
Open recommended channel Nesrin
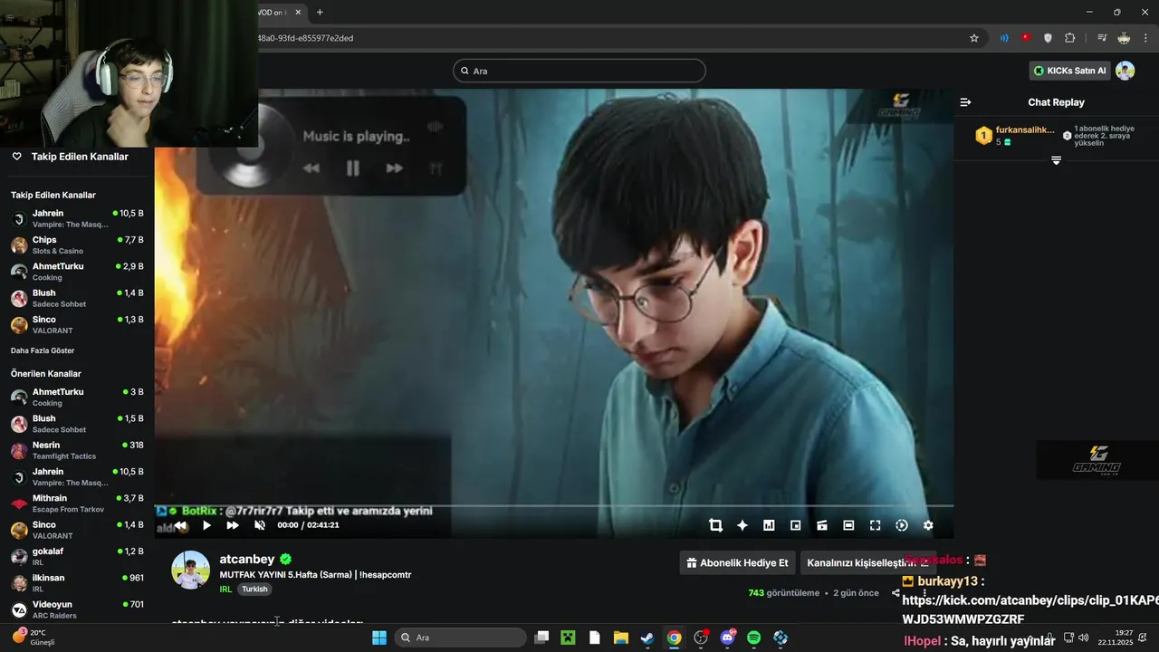coord(77,450)
